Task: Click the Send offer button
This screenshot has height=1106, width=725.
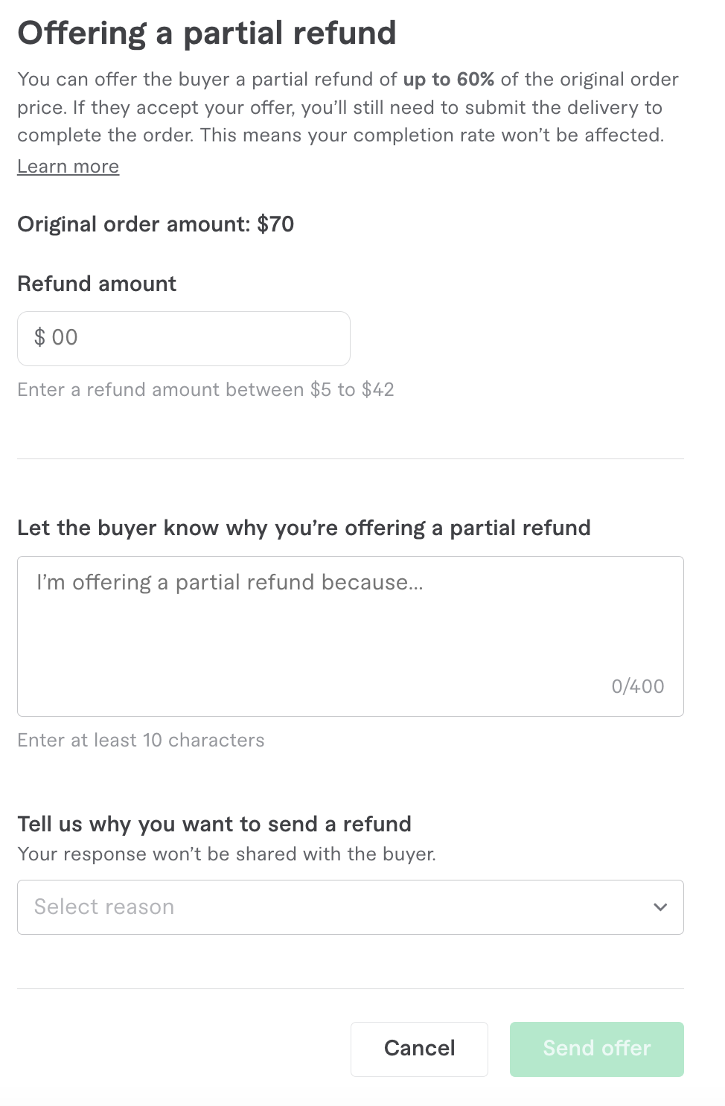Action: pos(596,1049)
